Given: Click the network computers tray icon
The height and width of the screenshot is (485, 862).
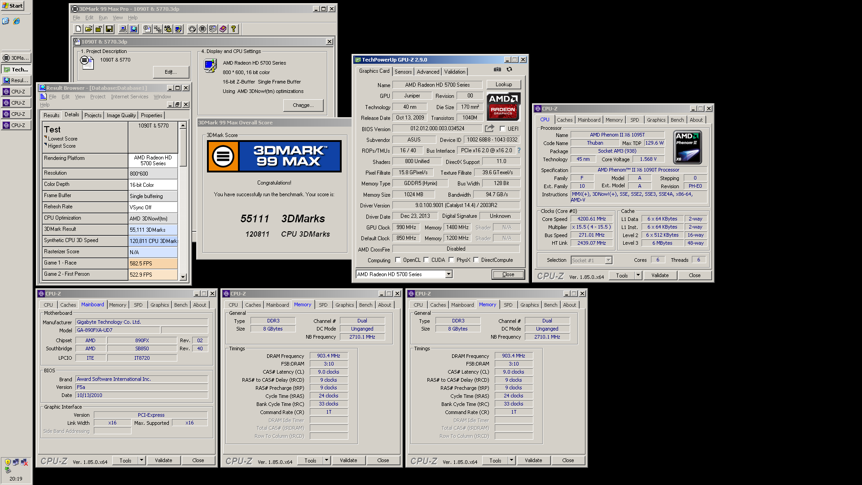Looking at the screenshot, I should [x=16, y=462].
